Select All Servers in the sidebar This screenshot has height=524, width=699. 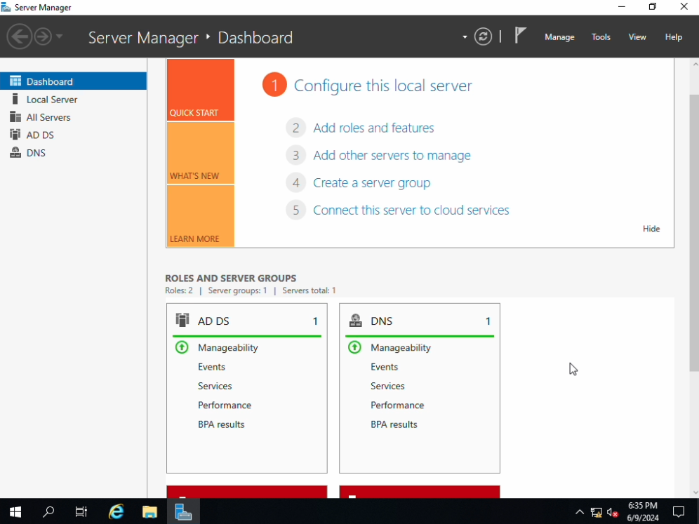click(48, 117)
